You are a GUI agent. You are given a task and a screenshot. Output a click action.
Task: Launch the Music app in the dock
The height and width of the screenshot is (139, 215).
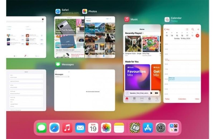[67, 128]
